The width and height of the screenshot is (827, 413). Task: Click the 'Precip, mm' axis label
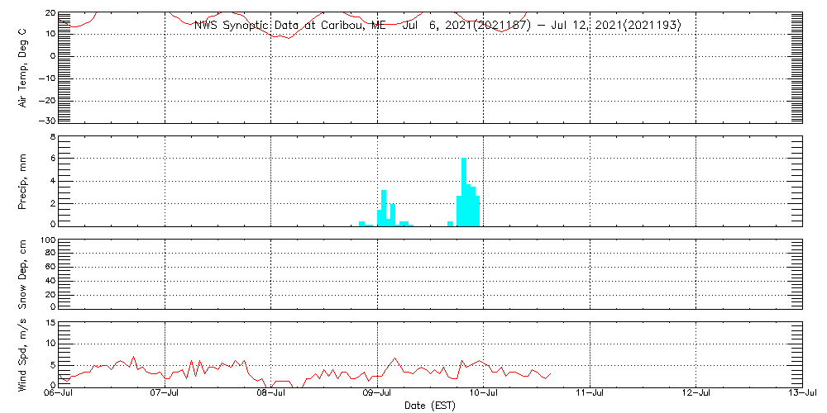point(23,179)
